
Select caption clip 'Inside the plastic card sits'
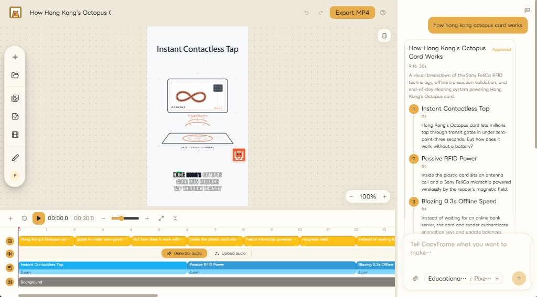click(x=216, y=241)
